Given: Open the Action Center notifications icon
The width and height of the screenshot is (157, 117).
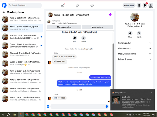Looking at the screenshot, I should 153,114.
